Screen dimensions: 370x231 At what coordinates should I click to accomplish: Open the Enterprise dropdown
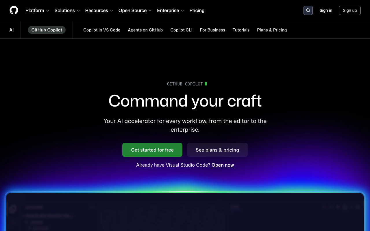pos(170,10)
